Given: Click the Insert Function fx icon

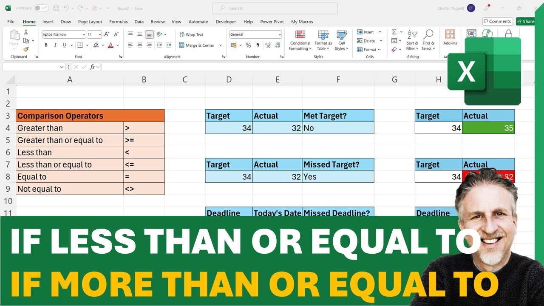Looking at the screenshot, I should point(92,67).
